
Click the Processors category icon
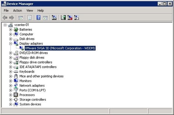coord(16,95)
